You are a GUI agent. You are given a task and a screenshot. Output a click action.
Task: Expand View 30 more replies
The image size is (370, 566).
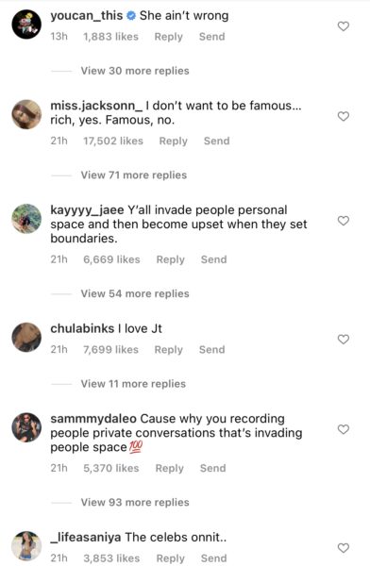135,71
